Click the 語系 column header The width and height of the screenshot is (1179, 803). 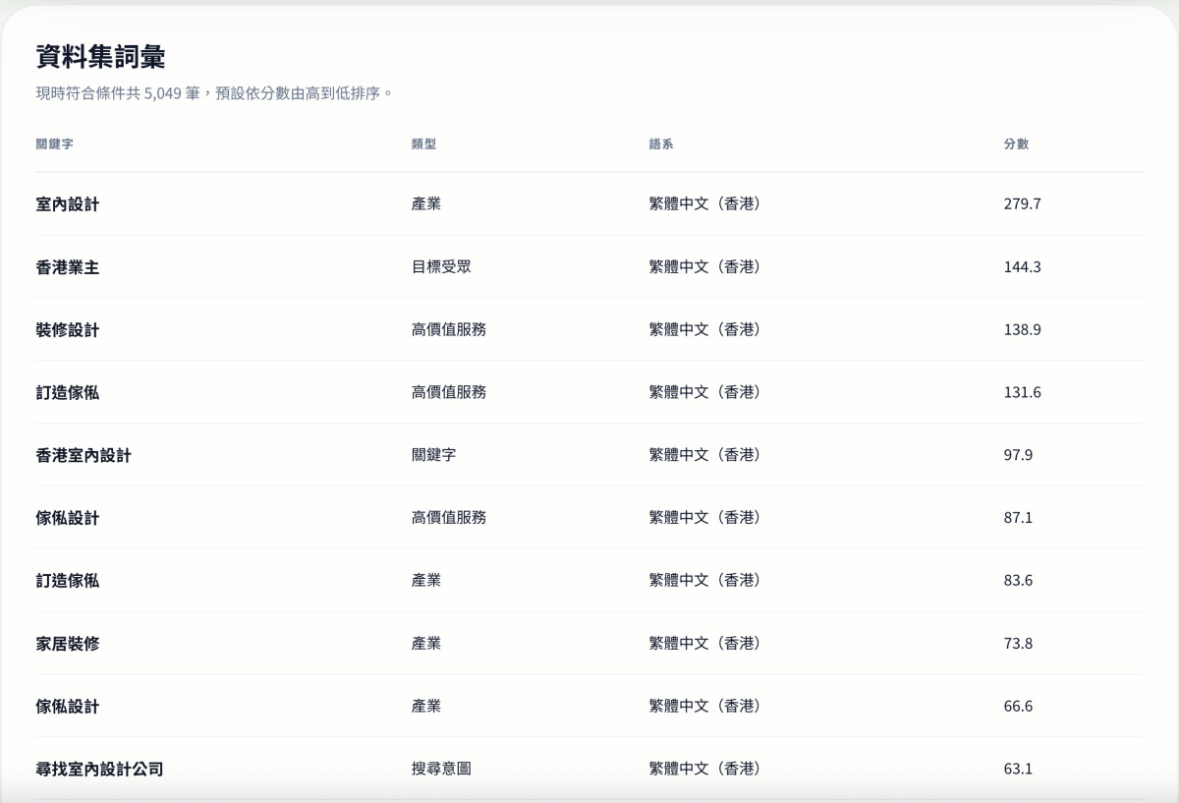click(661, 143)
